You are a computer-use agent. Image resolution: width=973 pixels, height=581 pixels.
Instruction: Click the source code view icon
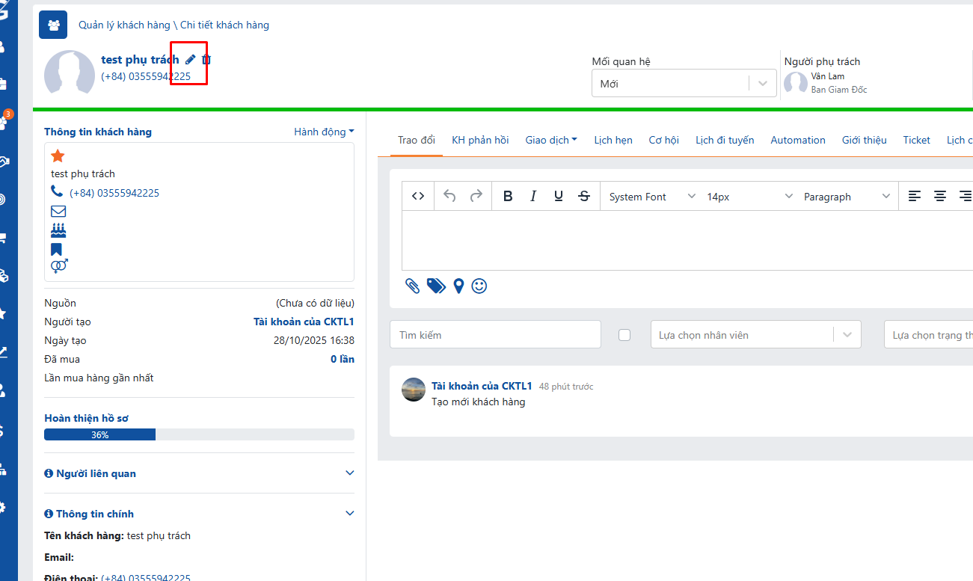[x=418, y=196]
